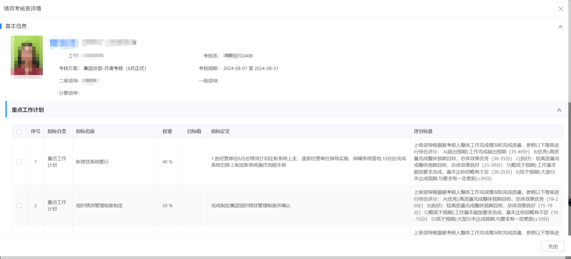The image size is (571, 259).
Task: Close the 绩效考核表详情 dialog with X
Action: pyautogui.click(x=561, y=9)
